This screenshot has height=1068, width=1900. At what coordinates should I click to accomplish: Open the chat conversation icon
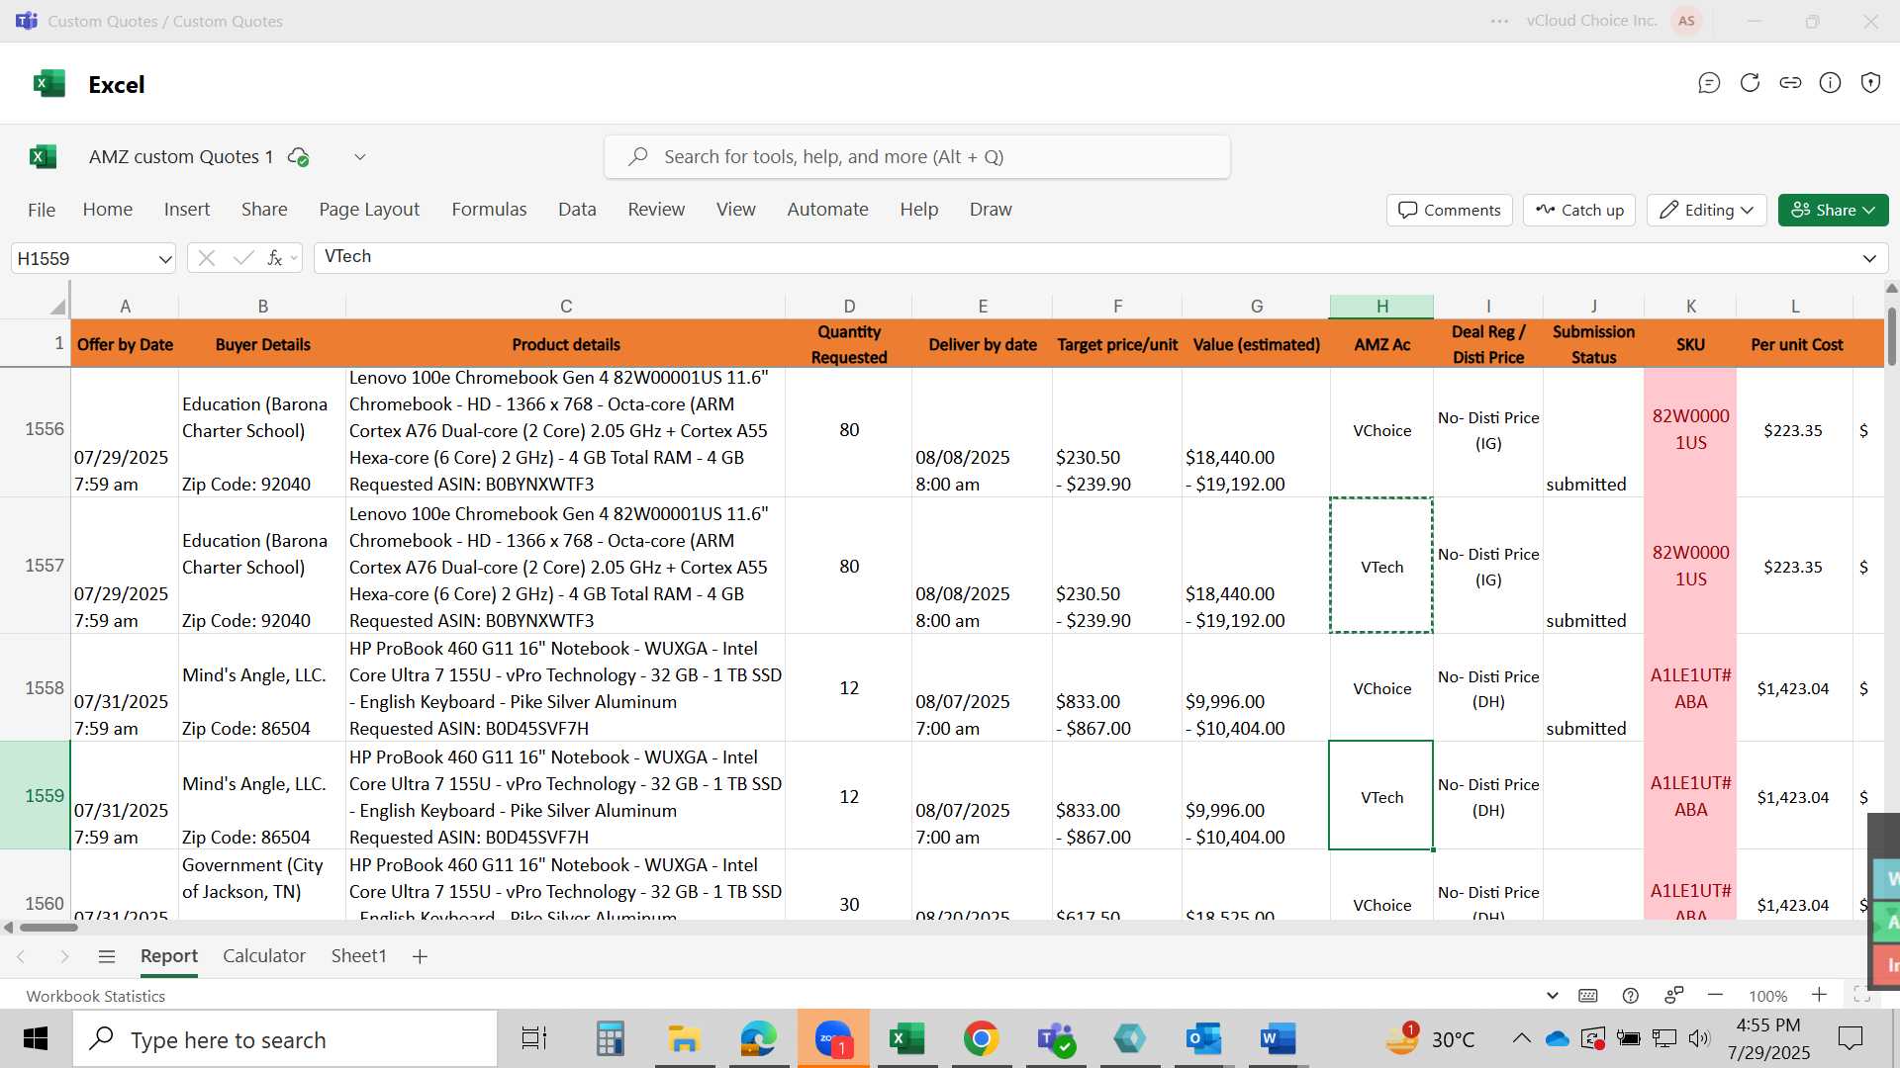coord(1709,83)
